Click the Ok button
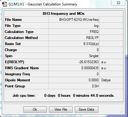Image resolution: width=128 pixels, height=117 pixels. [x=35, y=109]
